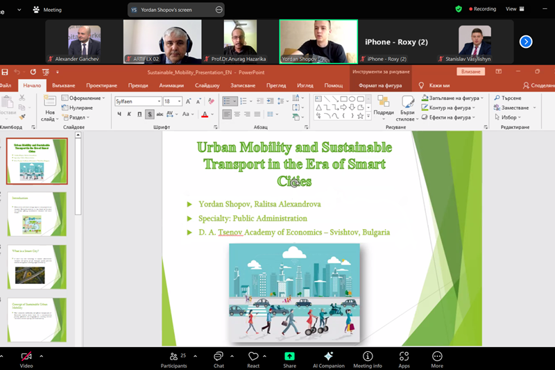The image size is (555, 370).
Task: Open the red font color A swatch
Action: click(205, 114)
